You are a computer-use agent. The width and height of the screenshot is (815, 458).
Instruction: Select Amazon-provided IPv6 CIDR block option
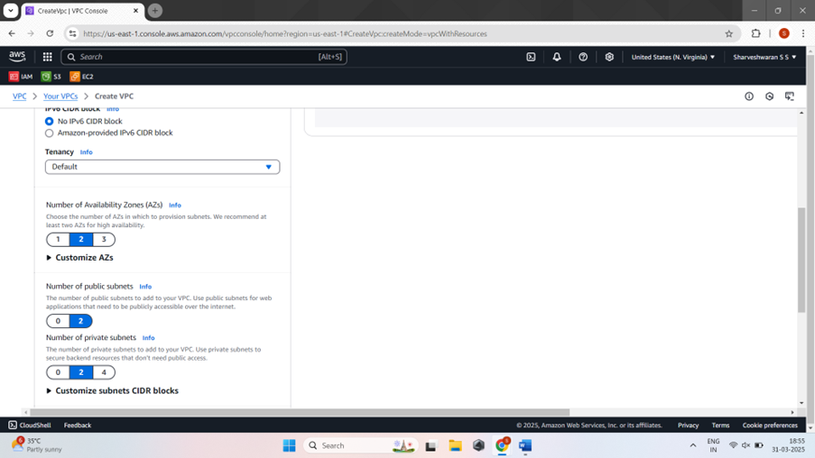50,133
